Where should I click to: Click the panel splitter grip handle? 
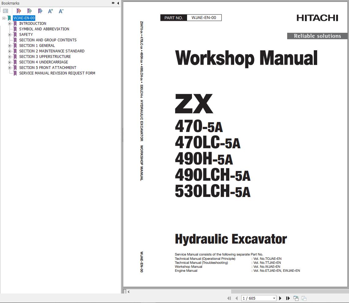[122, 135]
